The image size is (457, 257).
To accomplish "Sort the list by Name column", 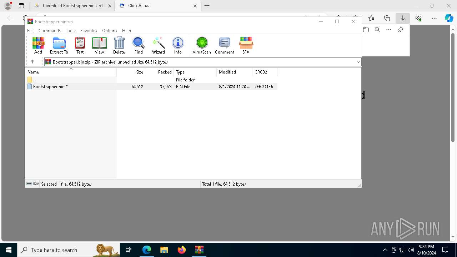I will pyautogui.click(x=71, y=72).
